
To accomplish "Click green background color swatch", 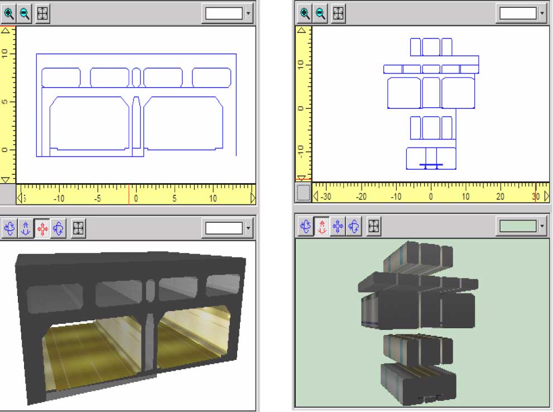I will click(x=518, y=226).
